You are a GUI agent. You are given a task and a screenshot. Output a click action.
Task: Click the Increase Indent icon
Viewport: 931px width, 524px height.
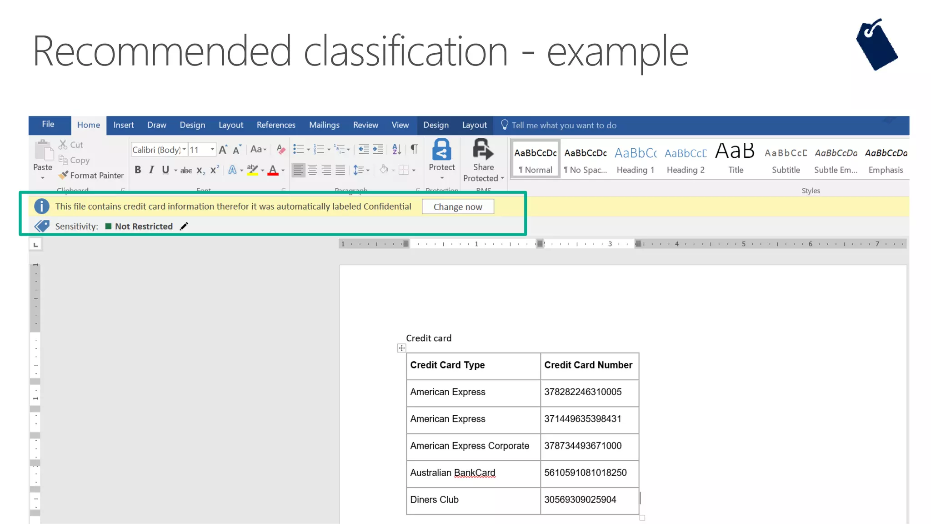(378, 149)
